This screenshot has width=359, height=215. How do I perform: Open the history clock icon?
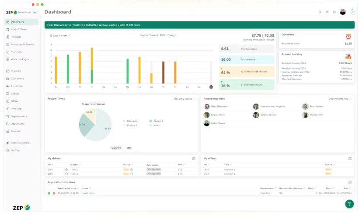(335, 12)
